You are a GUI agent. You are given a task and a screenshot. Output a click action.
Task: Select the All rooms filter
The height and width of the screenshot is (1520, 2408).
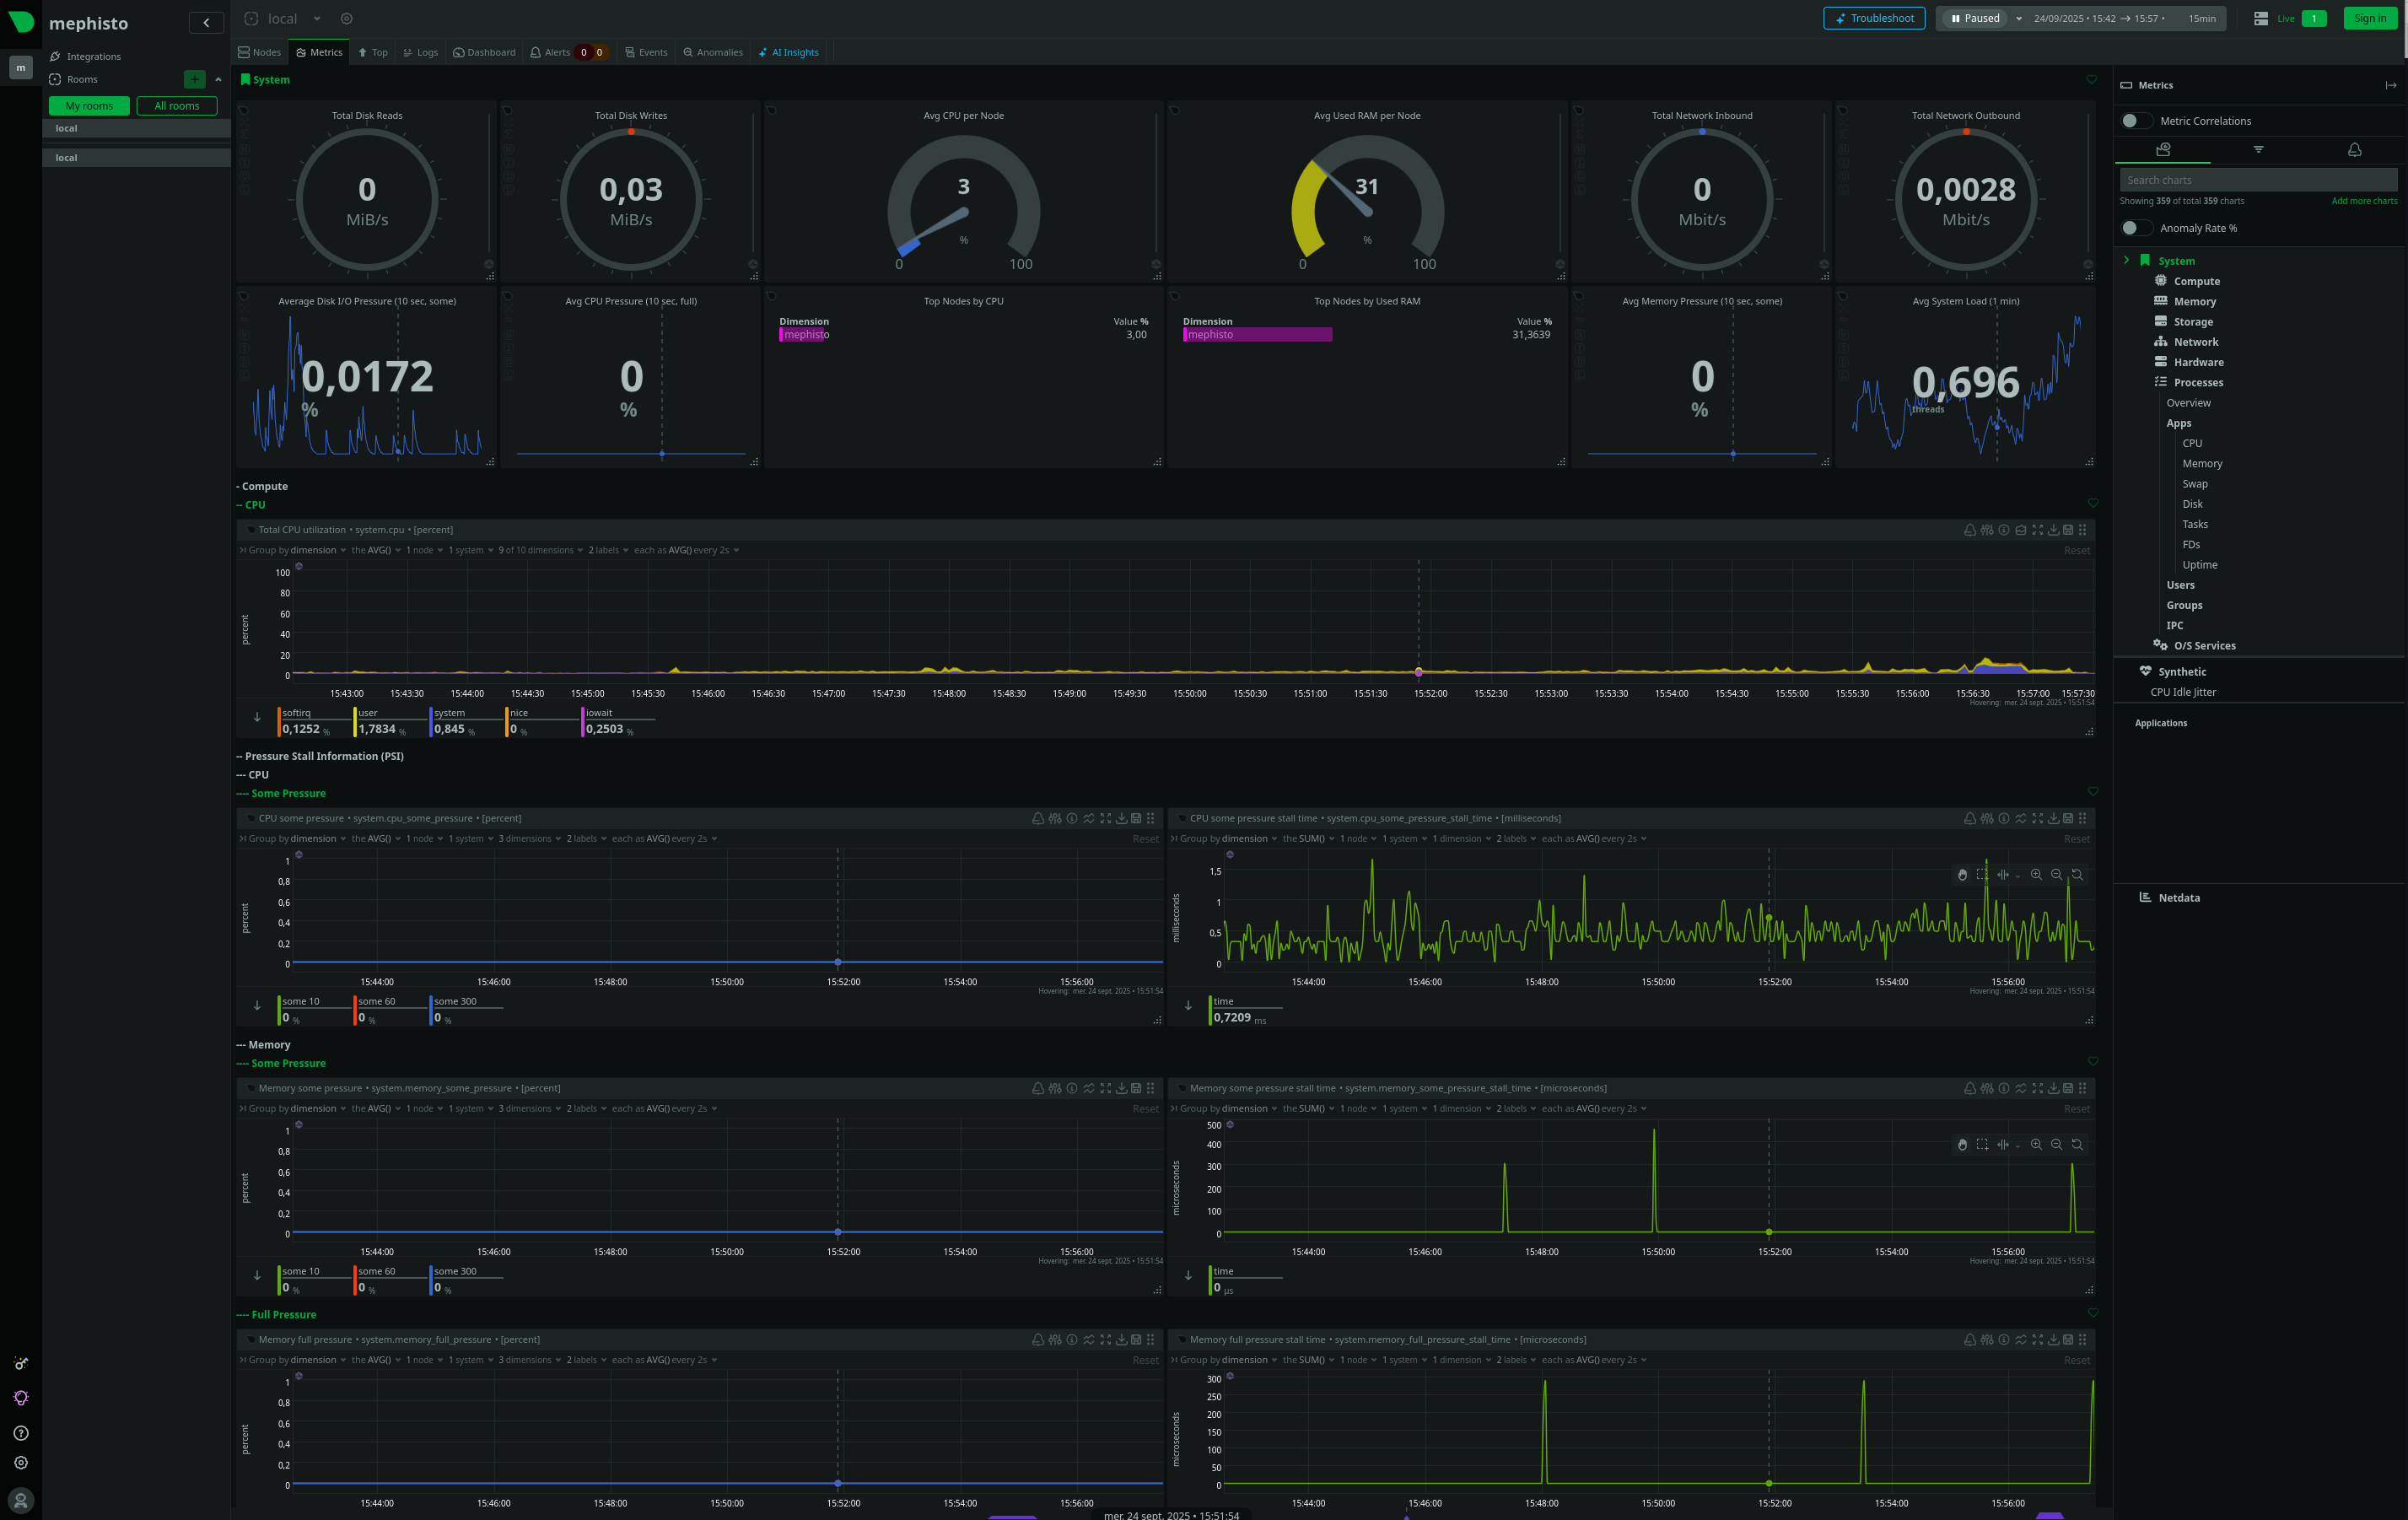coord(176,106)
